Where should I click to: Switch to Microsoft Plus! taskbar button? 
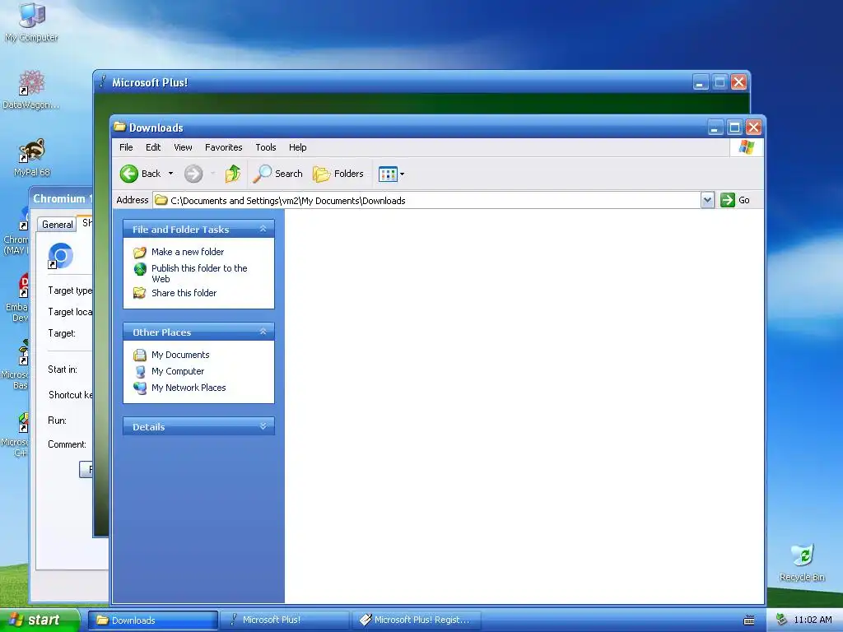point(285,620)
